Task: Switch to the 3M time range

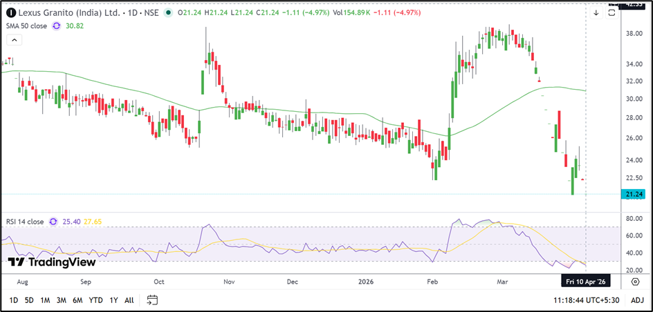Action: [x=61, y=300]
